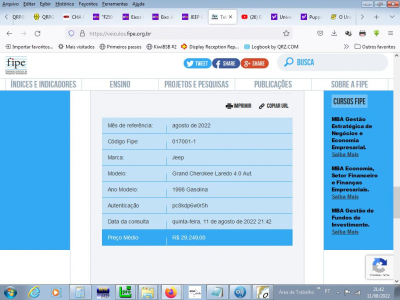Open ENSINO menu
This screenshot has height=300, width=400.
(120, 84)
